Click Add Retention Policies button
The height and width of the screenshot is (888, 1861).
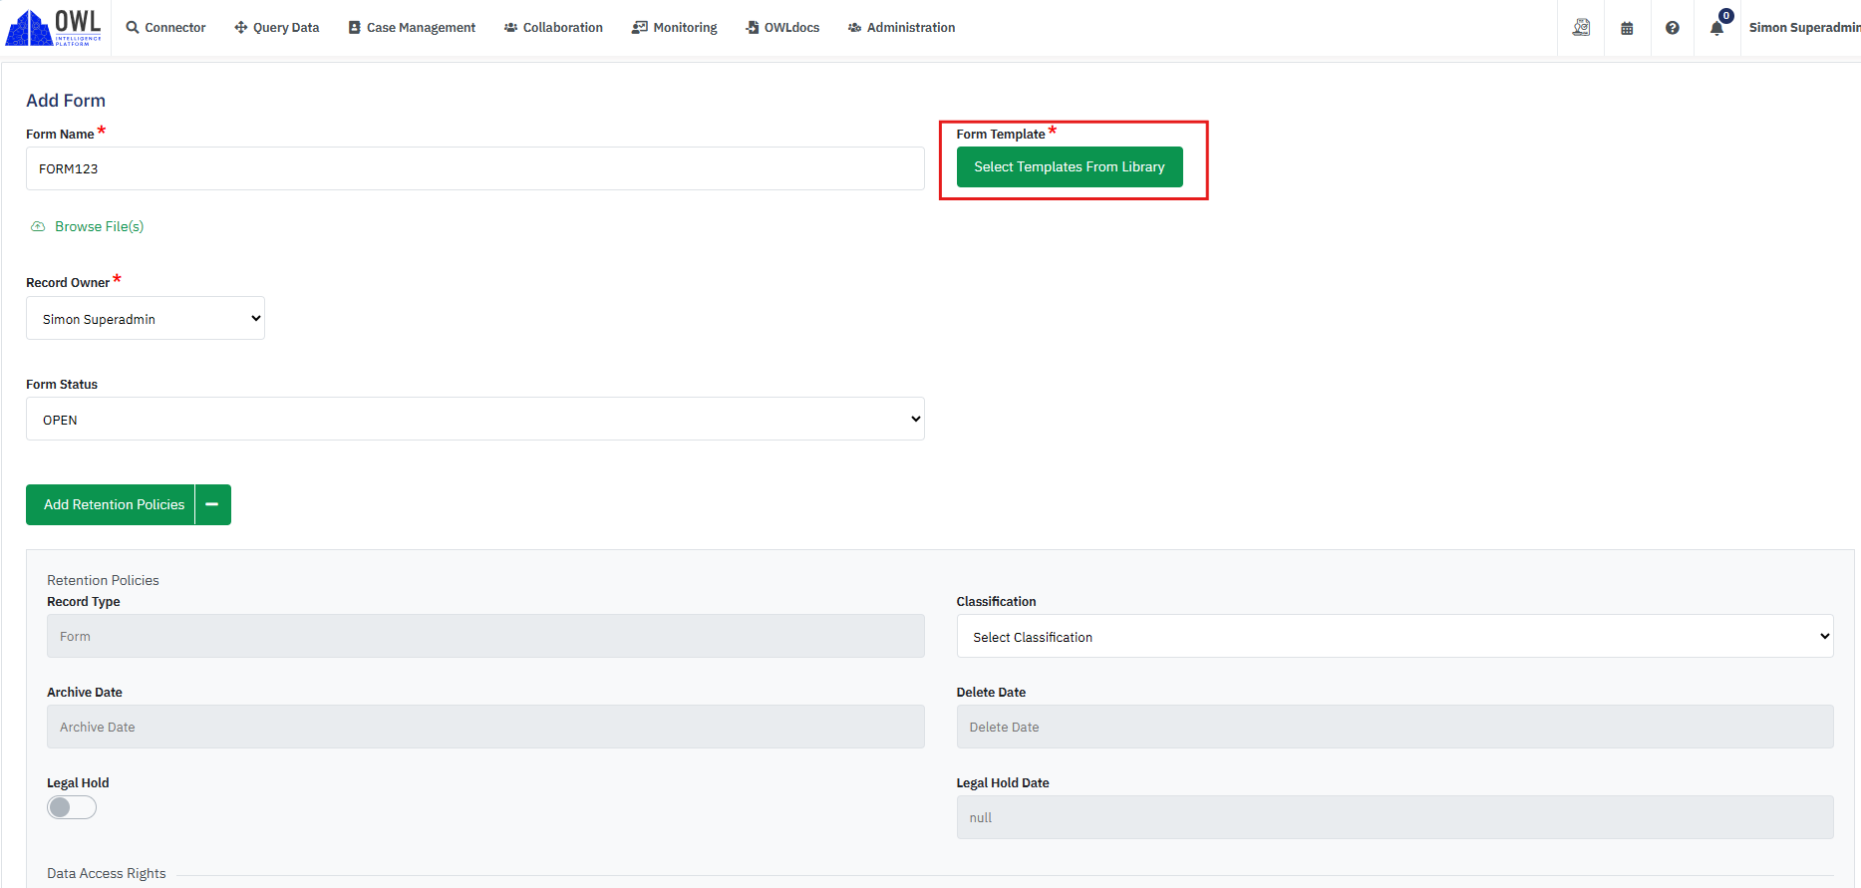pos(111,504)
